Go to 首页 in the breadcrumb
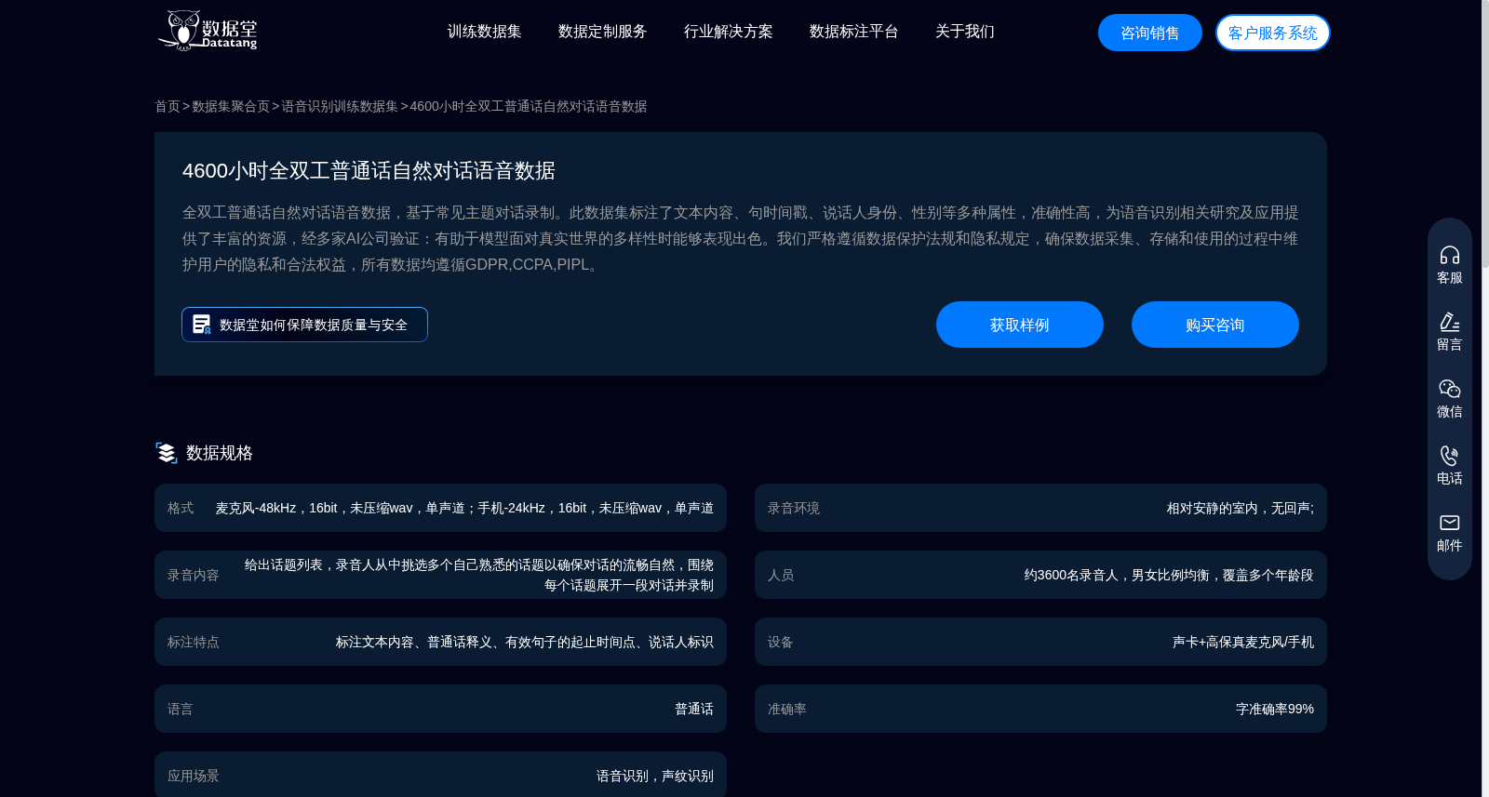 click(x=168, y=106)
